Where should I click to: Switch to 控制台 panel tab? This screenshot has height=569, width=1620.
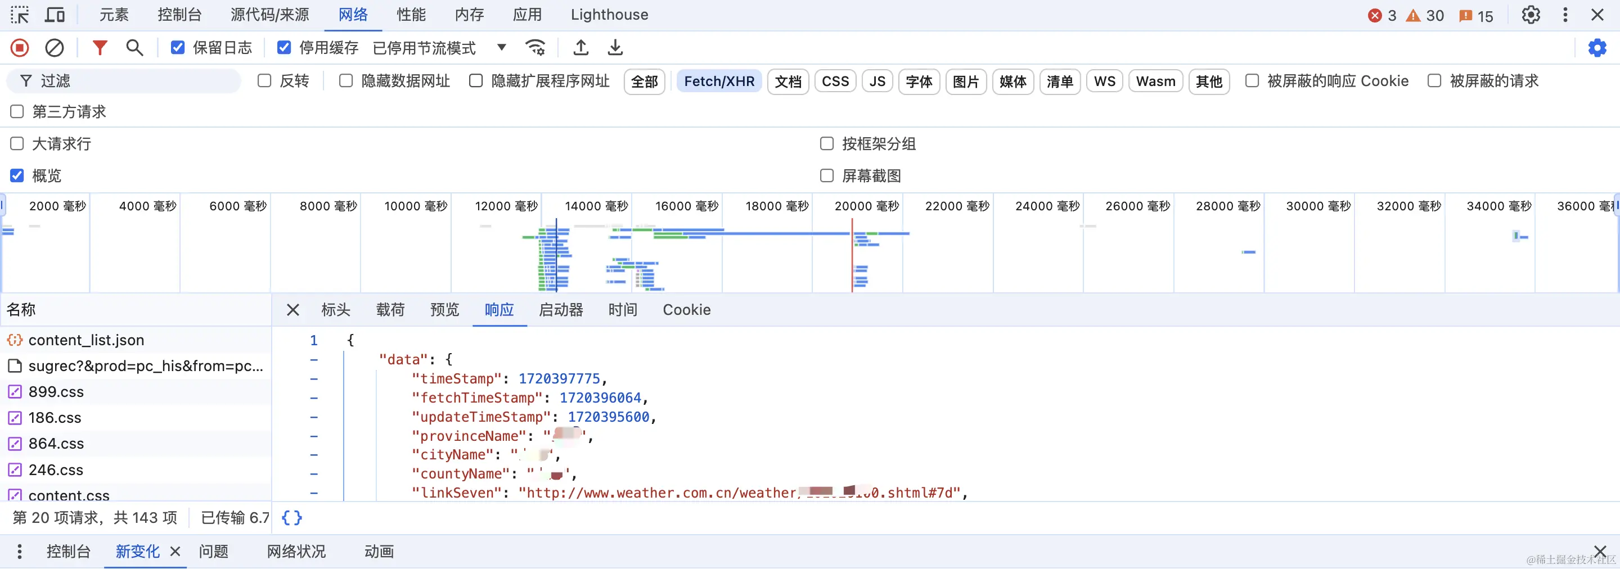179,15
